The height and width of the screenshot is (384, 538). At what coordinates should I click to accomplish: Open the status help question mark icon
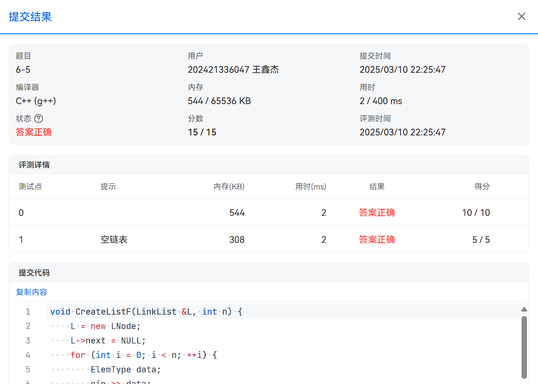click(x=39, y=118)
